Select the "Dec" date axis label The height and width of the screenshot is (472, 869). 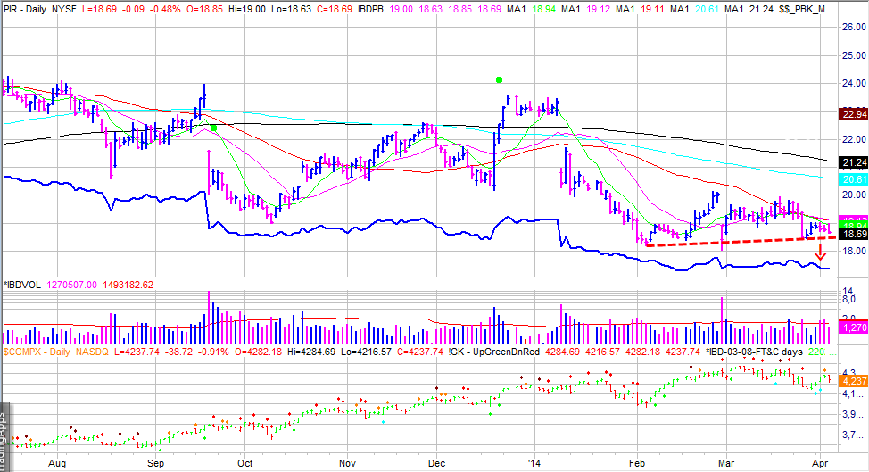point(436,464)
